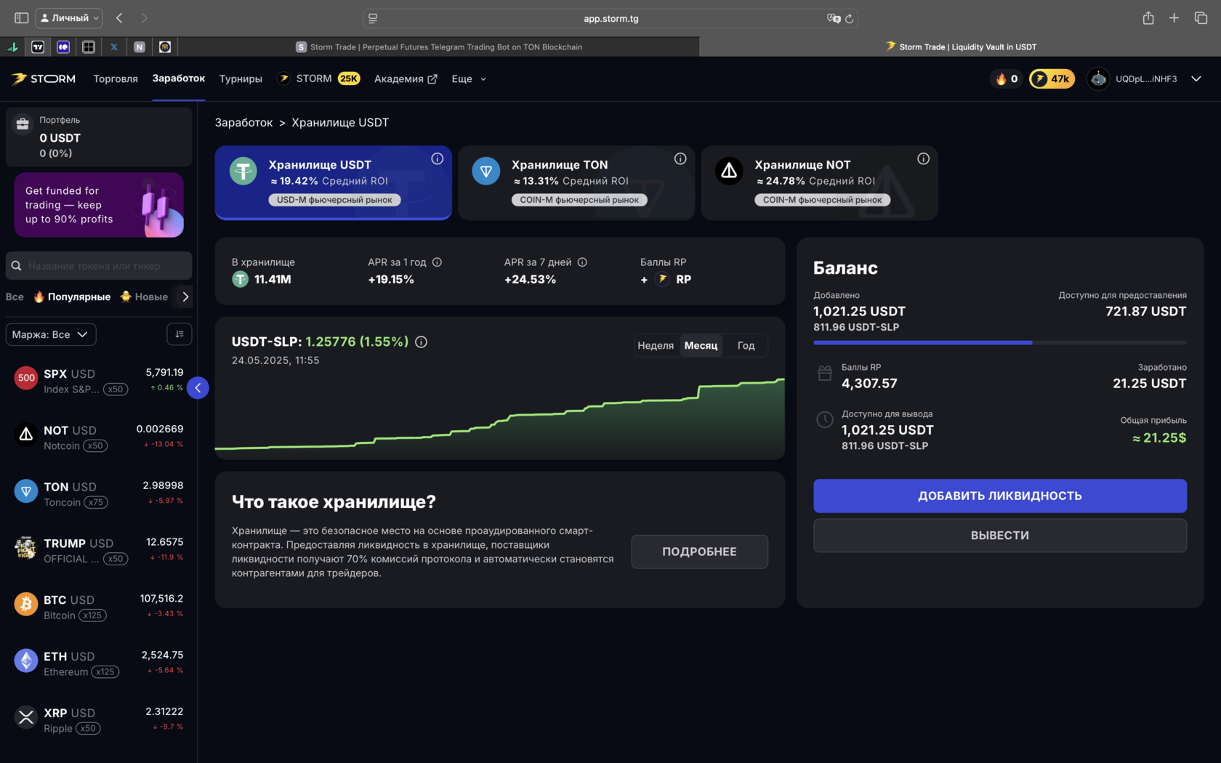The height and width of the screenshot is (763, 1221).
Task: Click the ВЫВЕСТИ button
Action: click(x=1000, y=536)
